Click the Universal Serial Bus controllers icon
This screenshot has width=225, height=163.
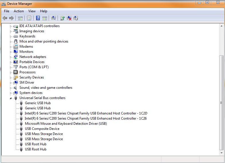(x=16, y=98)
